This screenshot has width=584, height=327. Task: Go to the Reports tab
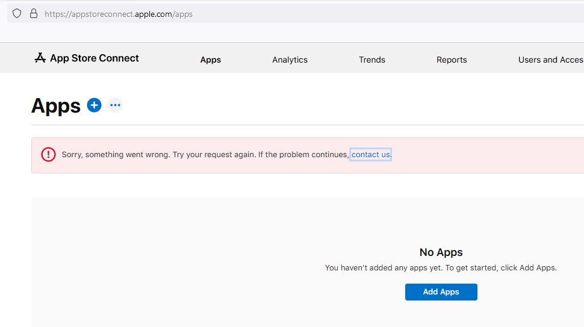coord(452,60)
